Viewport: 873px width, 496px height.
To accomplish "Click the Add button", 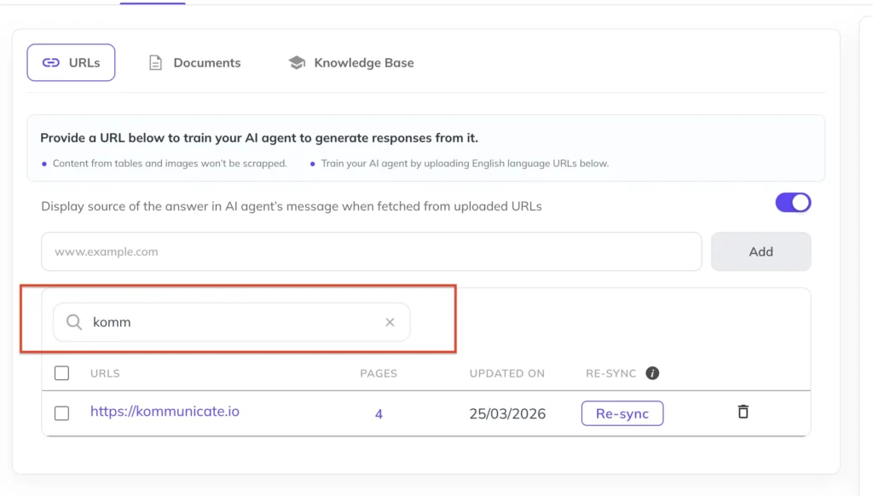I will click(x=760, y=251).
